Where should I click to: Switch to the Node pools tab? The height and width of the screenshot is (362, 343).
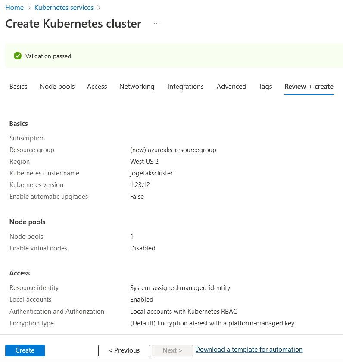[57, 87]
